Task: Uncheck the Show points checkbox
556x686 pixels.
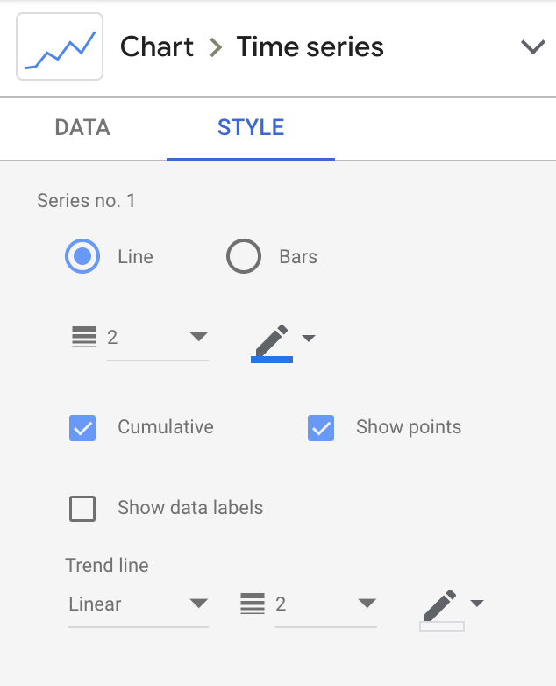Action: [x=321, y=428]
